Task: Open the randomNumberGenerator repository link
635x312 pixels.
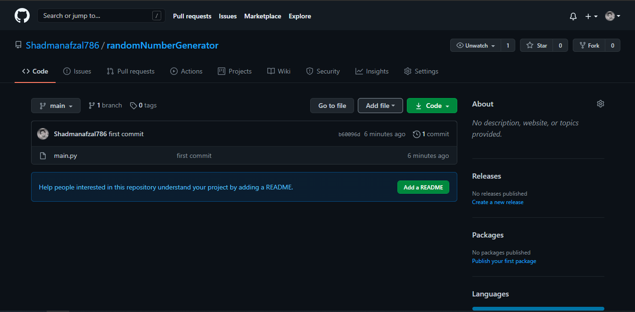Action: click(163, 45)
